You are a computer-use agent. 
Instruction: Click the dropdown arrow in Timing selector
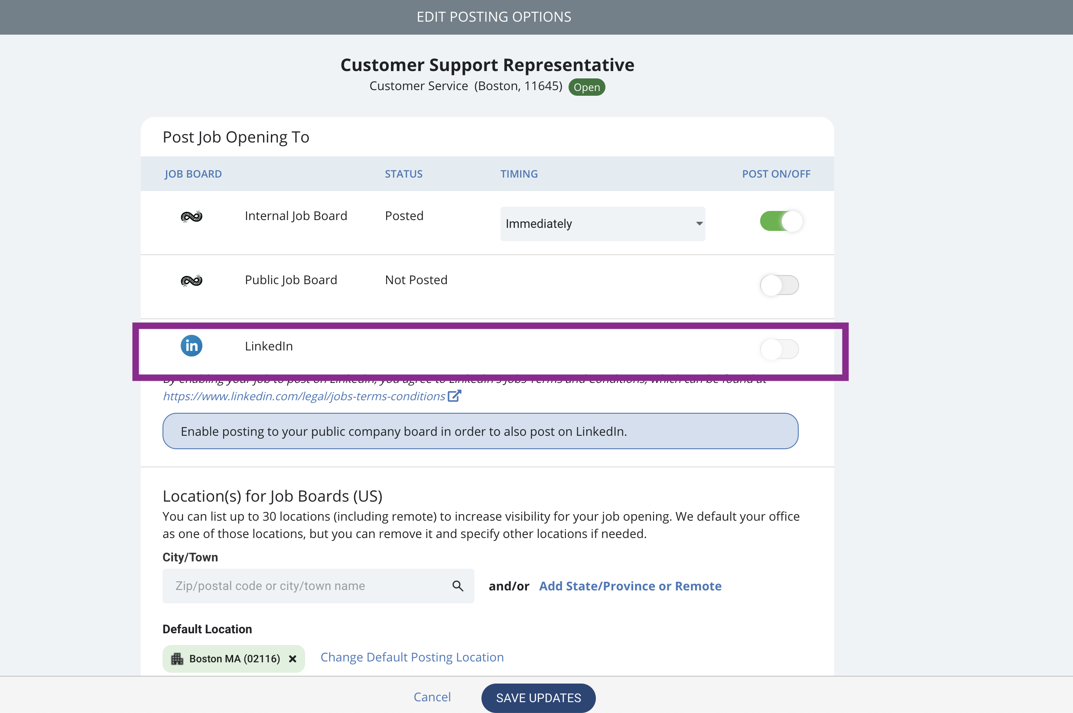[x=699, y=224]
